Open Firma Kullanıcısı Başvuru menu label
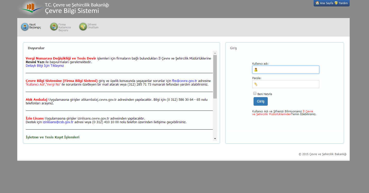369x193 pixels. point(65,27)
